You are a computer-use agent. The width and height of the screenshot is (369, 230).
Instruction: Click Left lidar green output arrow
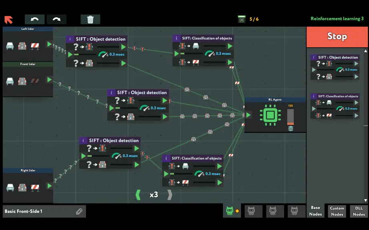tap(49, 44)
